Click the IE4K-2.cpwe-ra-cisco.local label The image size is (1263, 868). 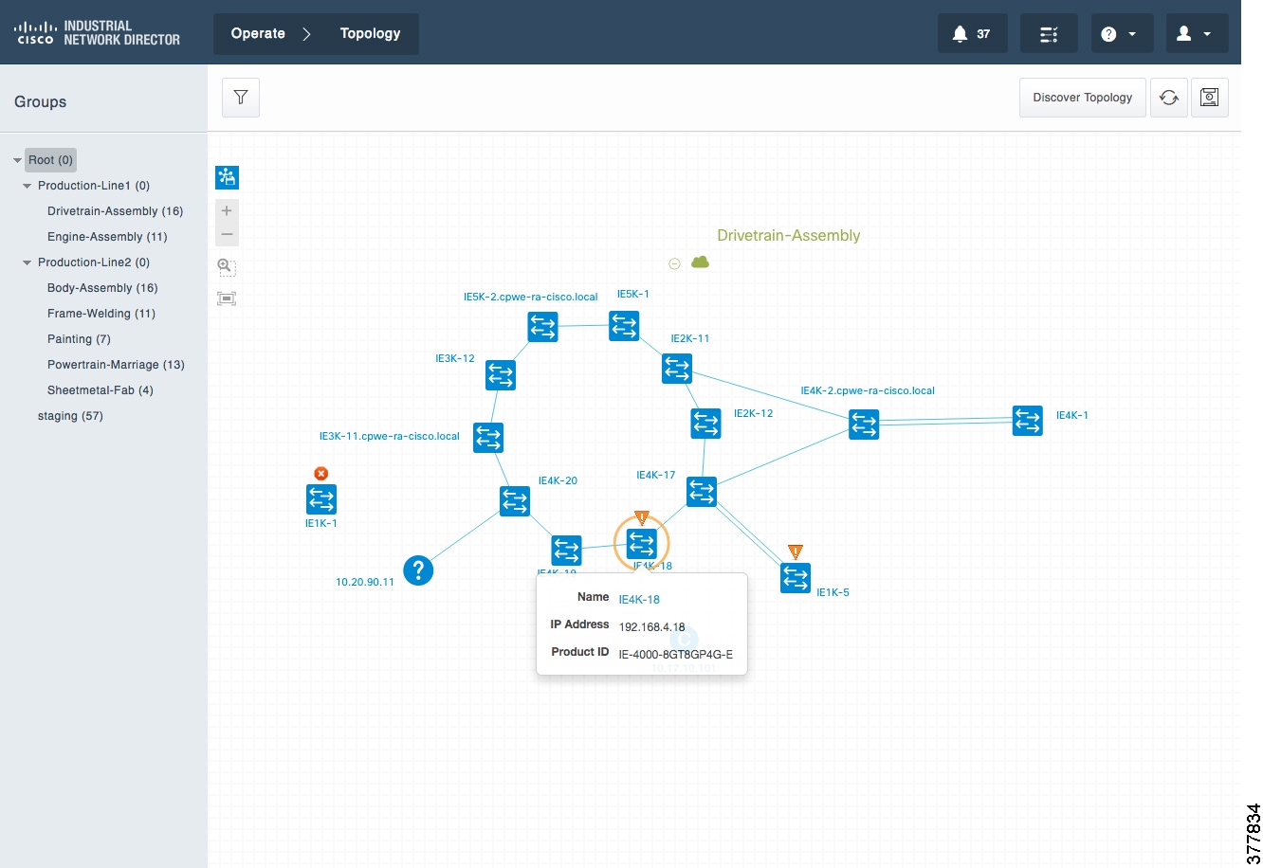tap(868, 390)
